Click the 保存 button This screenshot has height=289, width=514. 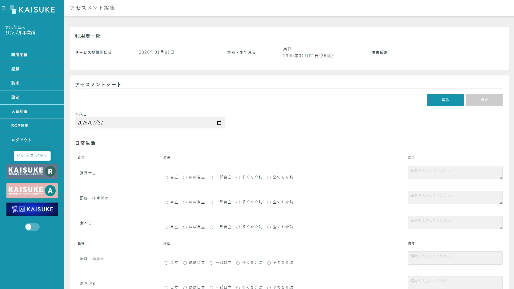[x=484, y=100]
